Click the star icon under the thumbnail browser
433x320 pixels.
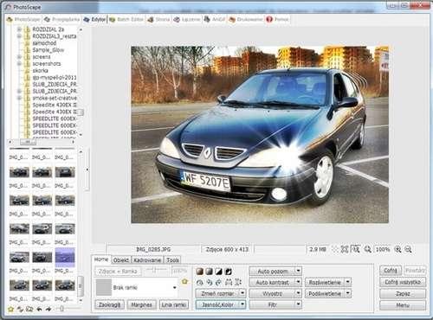(x=10, y=309)
